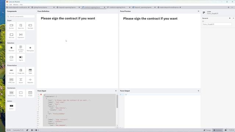Click the rocket deploy icon in status bar
The height and width of the screenshot is (132, 235).
(x=27, y=130)
